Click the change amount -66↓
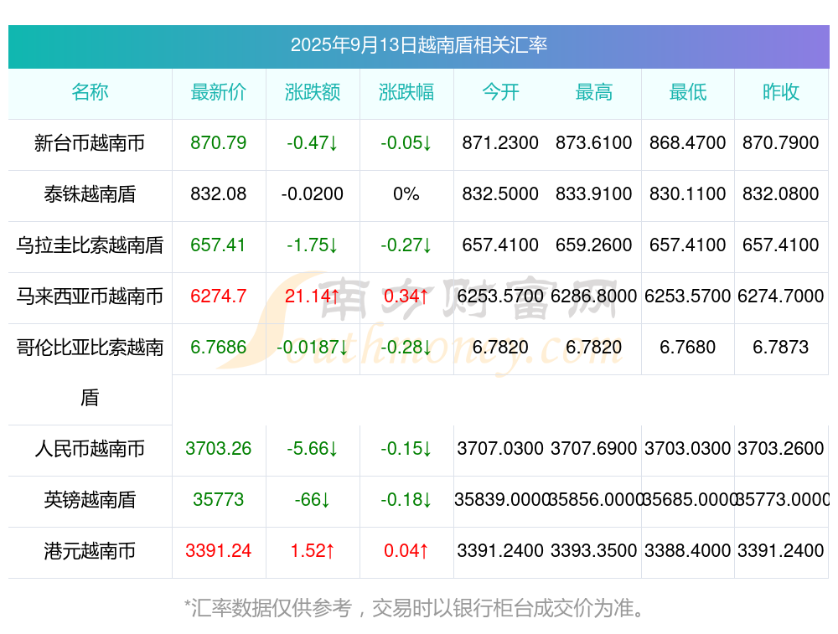Viewport: 838px width, 634px height. (x=313, y=500)
